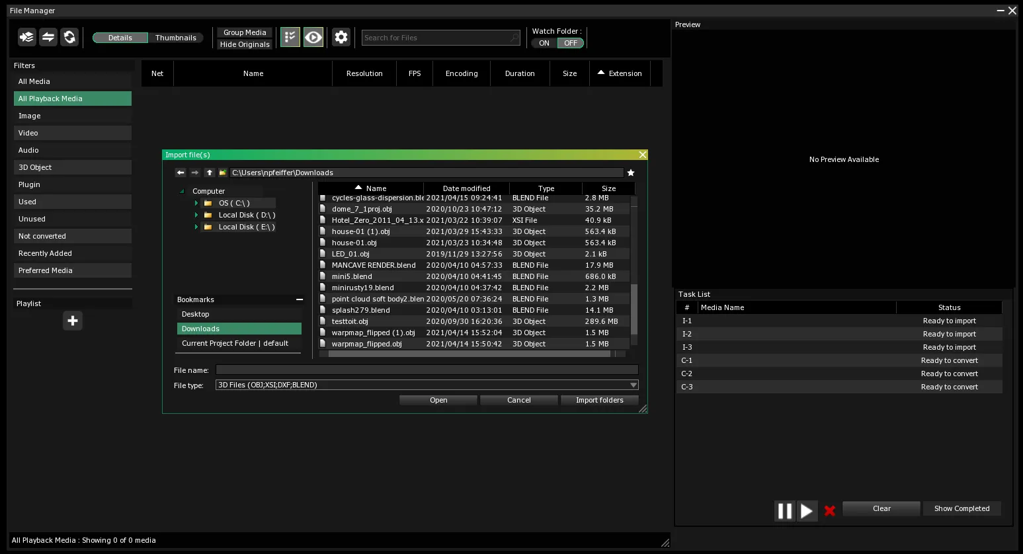This screenshot has width=1023, height=554.
Task: Pause the task list processing
Action: pyautogui.click(x=784, y=510)
